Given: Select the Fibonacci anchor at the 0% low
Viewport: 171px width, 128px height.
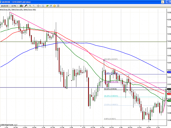Looking at the screenshot, I should click(150, 120).
